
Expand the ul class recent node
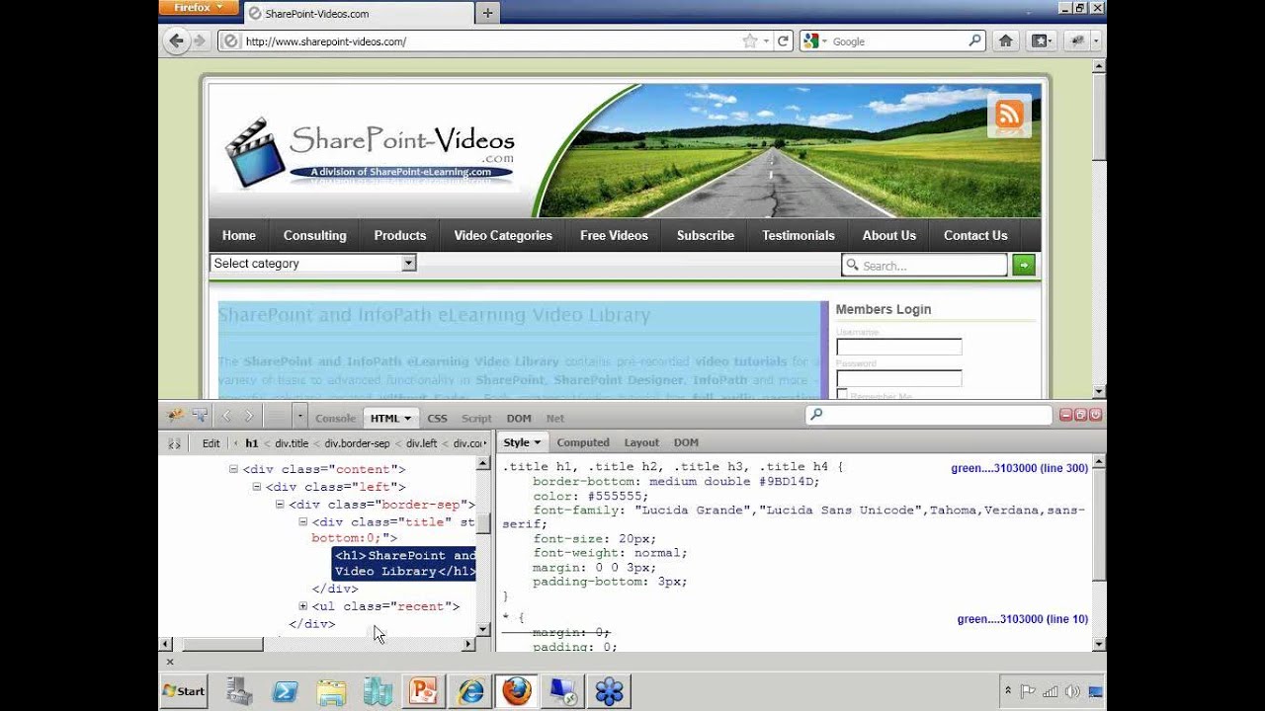click(x=303, y=606)
